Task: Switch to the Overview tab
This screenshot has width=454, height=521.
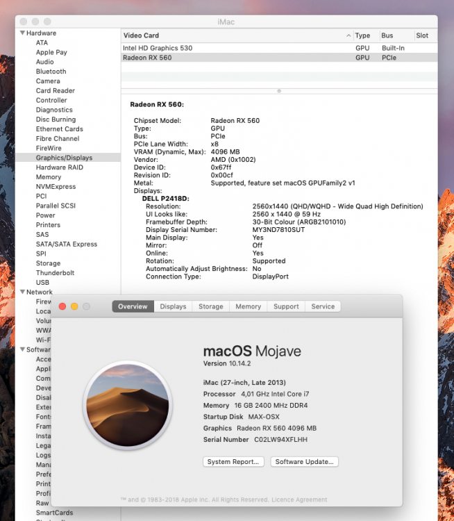Action: [133, 306]
